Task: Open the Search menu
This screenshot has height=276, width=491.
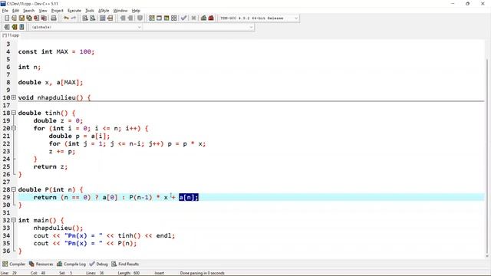Action: coord(28,11)
